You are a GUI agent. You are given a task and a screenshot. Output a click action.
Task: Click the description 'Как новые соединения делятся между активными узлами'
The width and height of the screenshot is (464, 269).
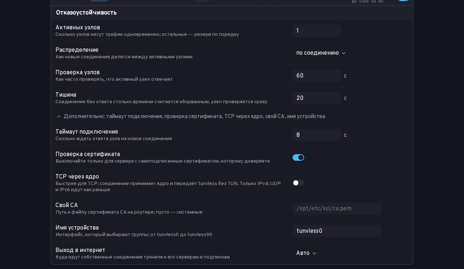pos(124,57)
